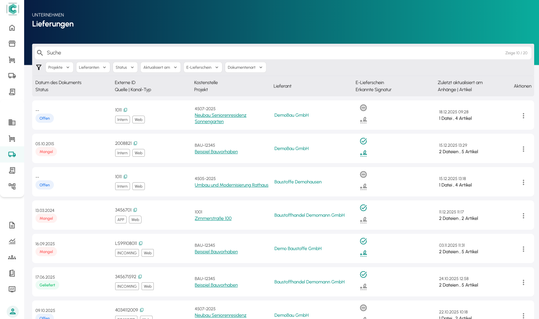Screen dimensions: 539x319
Task: Click column header Kostenstelle
Action: pos(206,83)
